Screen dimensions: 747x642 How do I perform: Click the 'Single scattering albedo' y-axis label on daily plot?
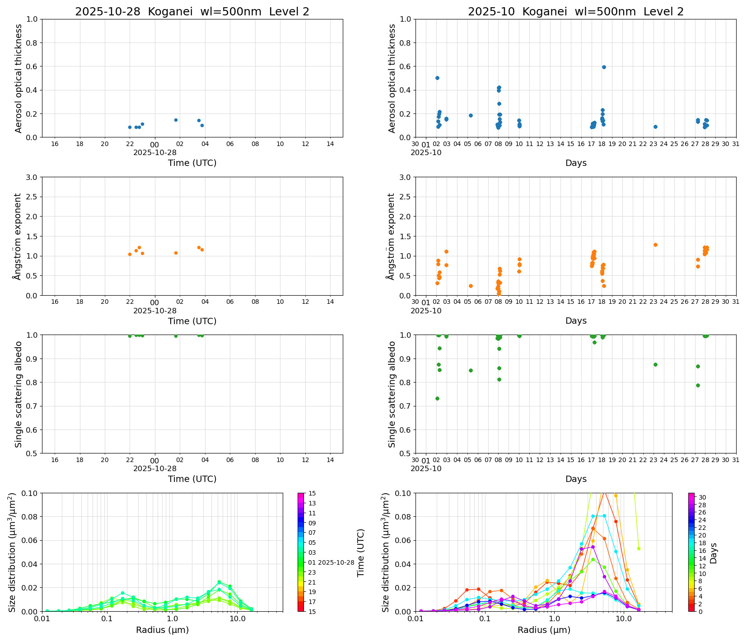click(x=19, y=394)
